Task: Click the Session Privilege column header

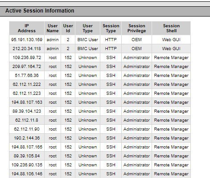Action: point(136,28)
